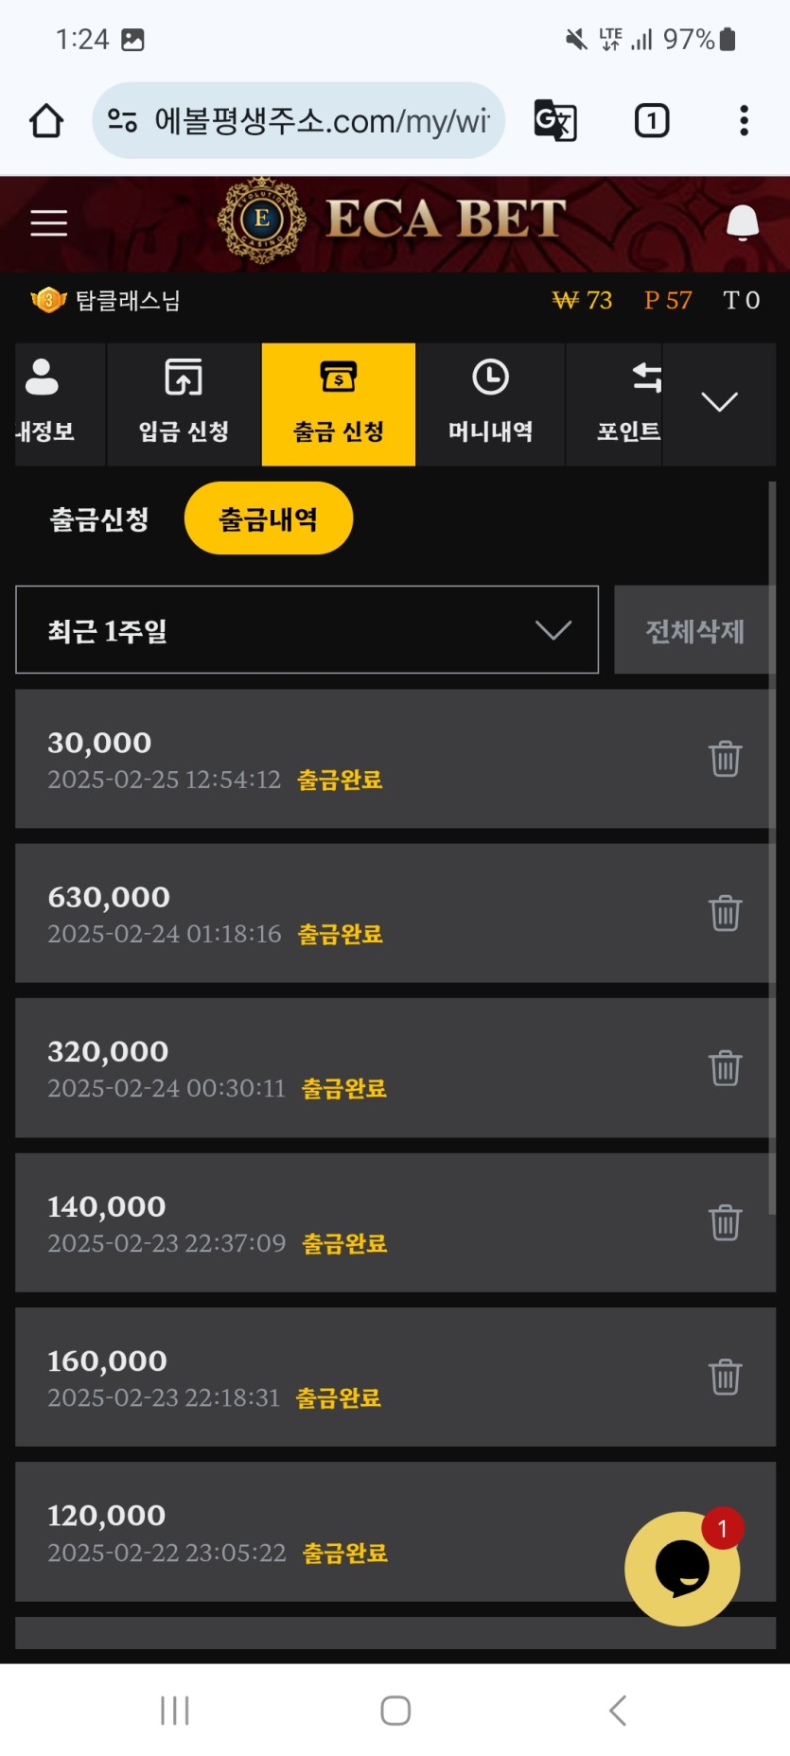Expand more menu tabs with chevron
The image size is (790, 1756).
pyautogui.click(x=720, y=404)
